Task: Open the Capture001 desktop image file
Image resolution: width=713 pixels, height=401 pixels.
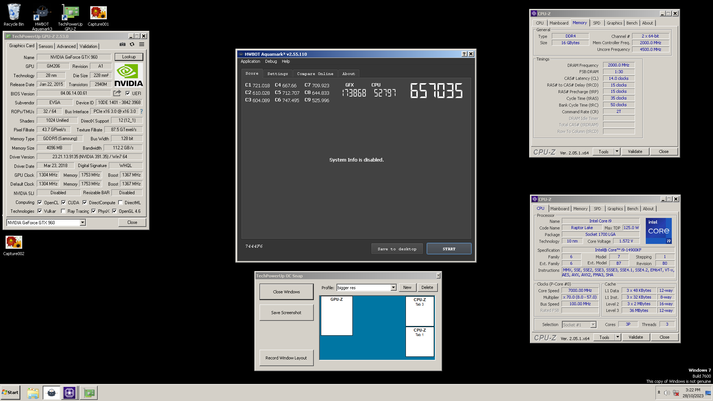Action: tap(98, 15)
